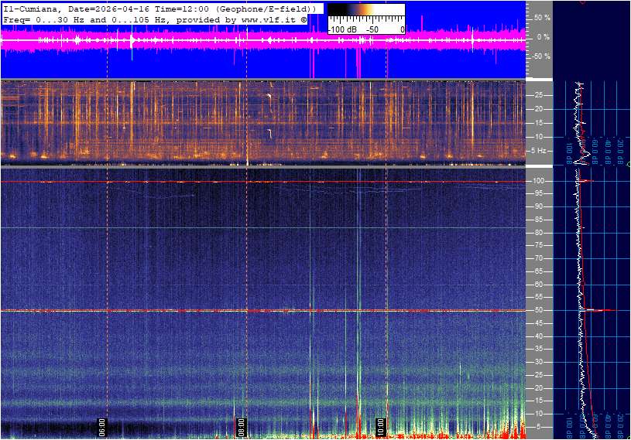This screenshot has width=631, height=440.
Task: Click the pink amplitude waveform trace
Action: pyautogui.click(x=262, y=40)
